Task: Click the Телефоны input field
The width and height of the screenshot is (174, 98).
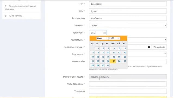Action: point(128,91)
